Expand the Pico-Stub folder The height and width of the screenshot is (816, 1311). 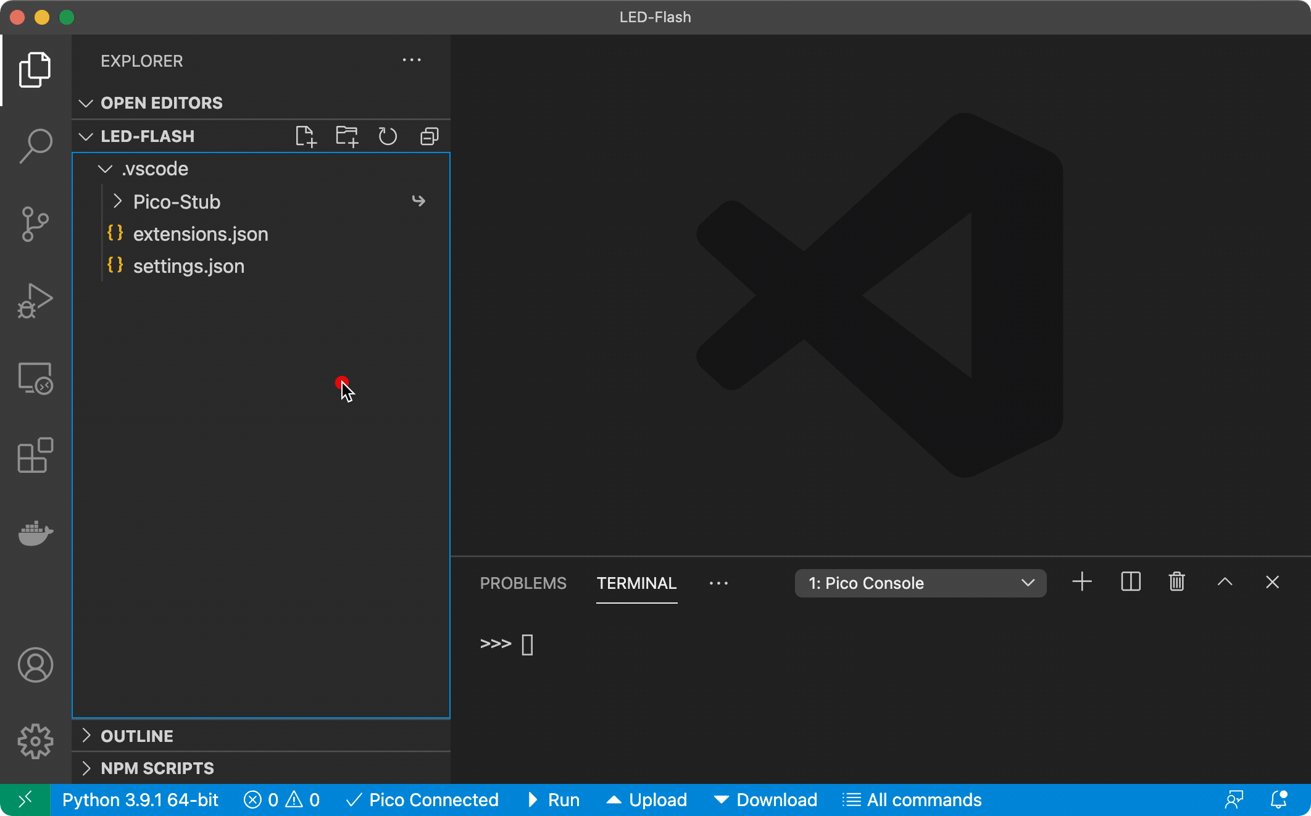[x=177, y=202]
